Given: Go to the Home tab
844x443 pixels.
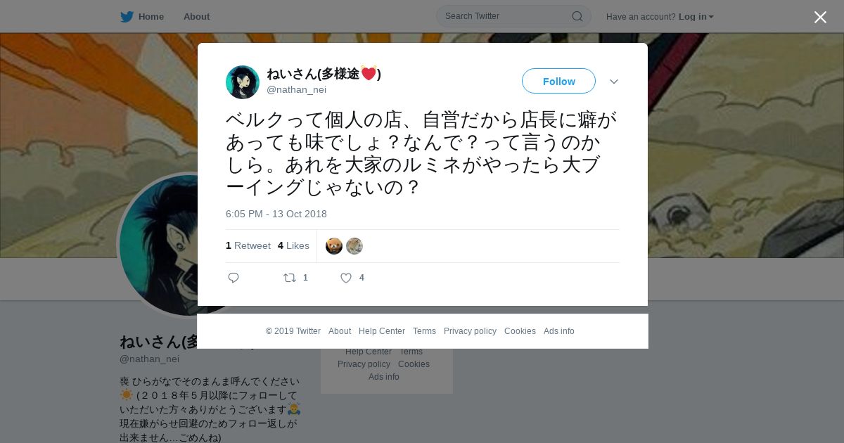Looking at the screenshot, I should click(x=142, y=16).
